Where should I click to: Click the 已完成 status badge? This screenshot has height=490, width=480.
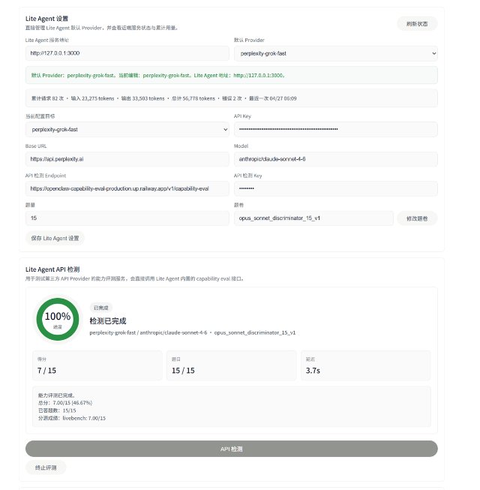click(100, 308)
